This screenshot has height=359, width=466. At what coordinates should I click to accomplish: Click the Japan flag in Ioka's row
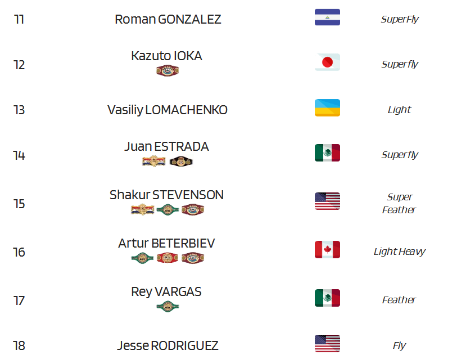(327, 62)
